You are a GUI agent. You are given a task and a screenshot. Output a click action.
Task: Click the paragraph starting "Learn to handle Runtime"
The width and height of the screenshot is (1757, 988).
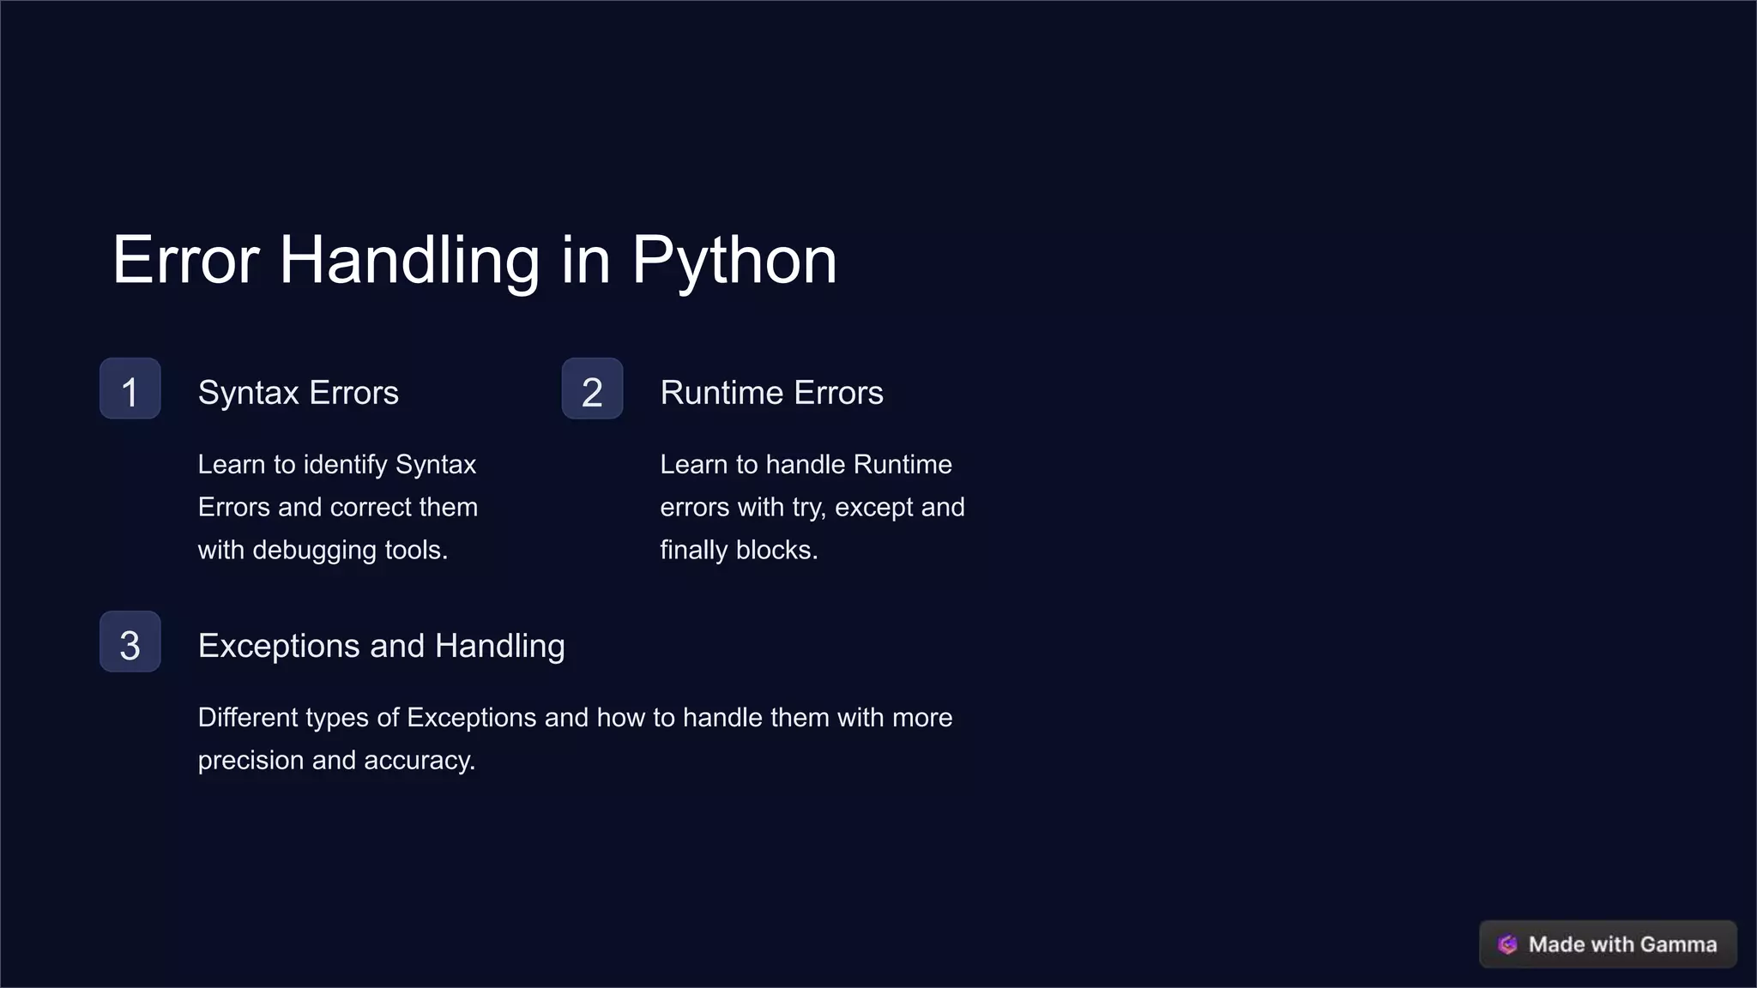coord(812,507)
